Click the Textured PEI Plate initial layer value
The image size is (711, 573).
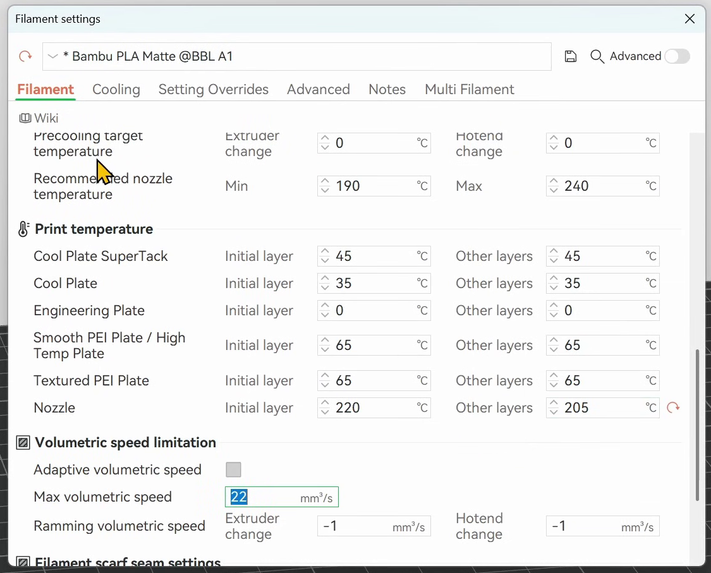point(343,381)
